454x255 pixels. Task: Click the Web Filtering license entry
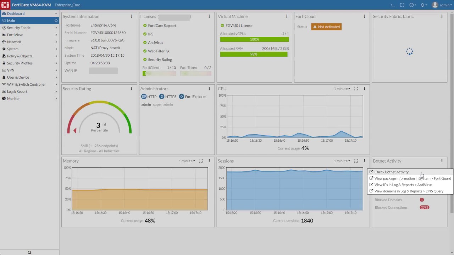(156, 51)
